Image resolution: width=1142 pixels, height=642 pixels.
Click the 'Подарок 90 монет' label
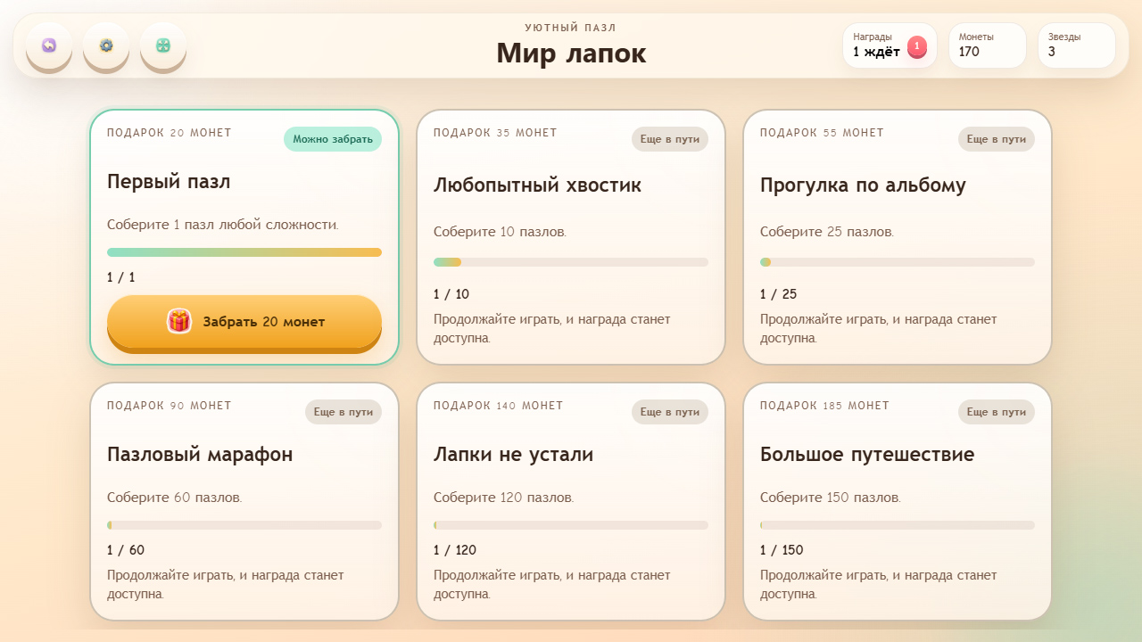(170, 406)
